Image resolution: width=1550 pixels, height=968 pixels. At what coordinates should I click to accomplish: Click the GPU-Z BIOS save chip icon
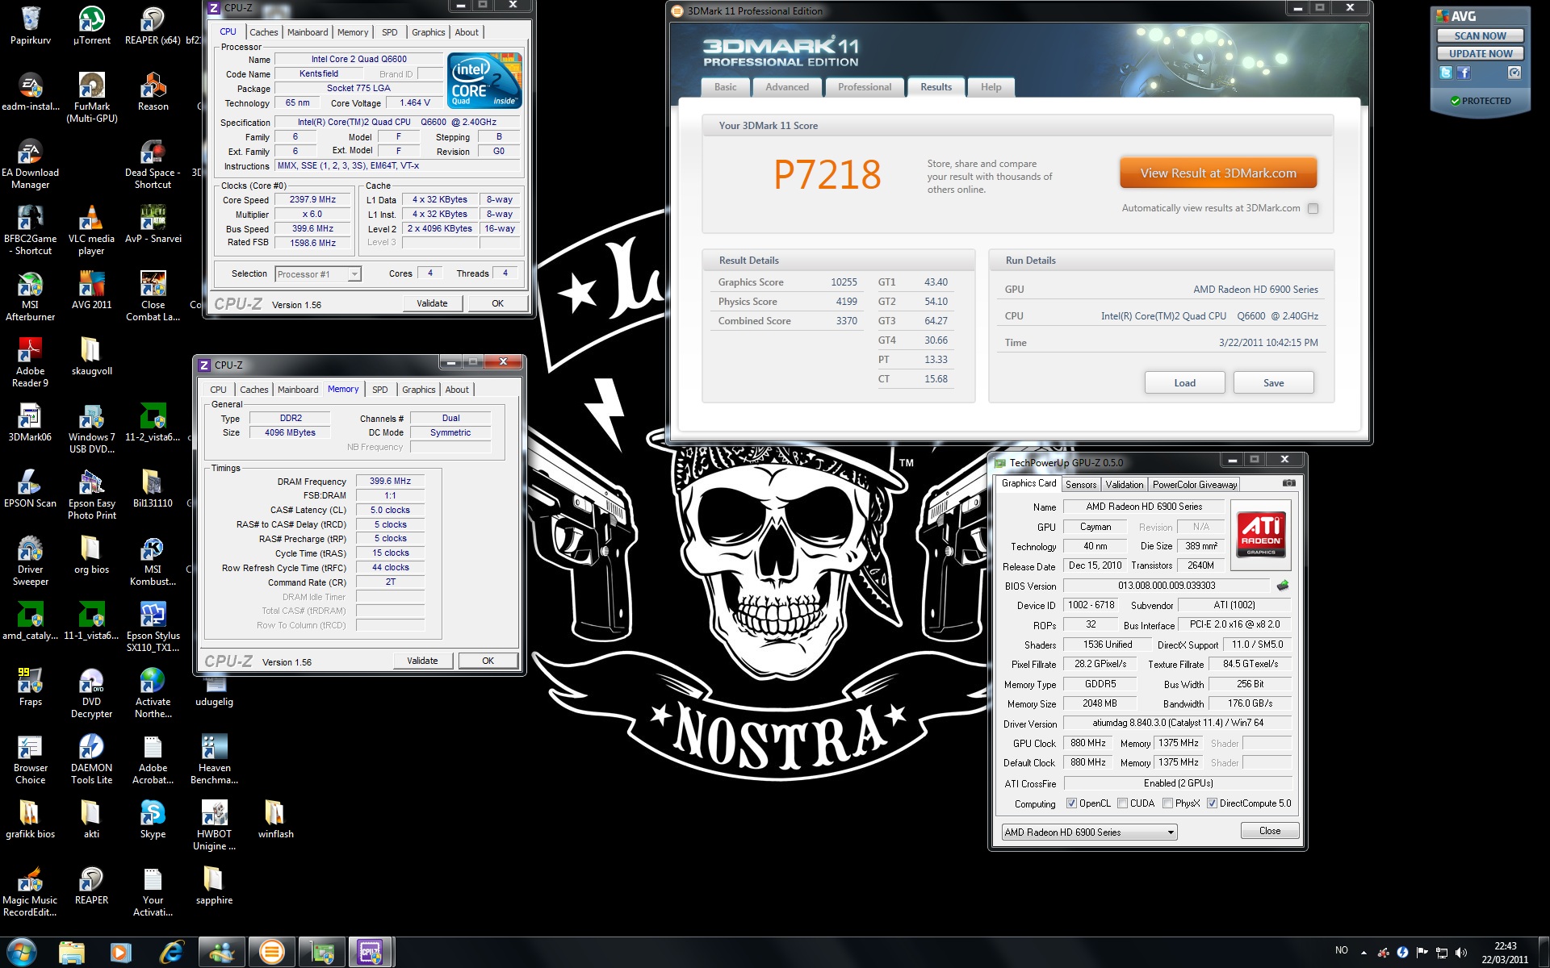click(x=1282, y=586)
